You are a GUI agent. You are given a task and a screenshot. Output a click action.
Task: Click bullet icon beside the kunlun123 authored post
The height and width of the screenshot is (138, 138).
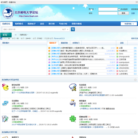49,74
